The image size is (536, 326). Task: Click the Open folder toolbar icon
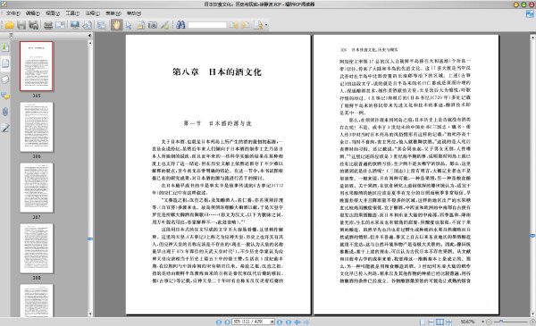tap(9, 25)
